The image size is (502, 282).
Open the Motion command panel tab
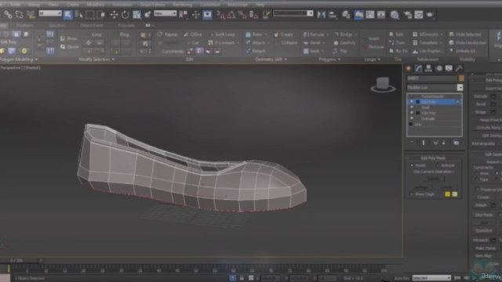(x=439, y=68)
